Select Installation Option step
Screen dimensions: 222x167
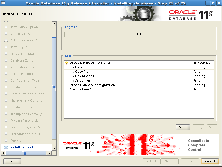tap(24, 27)
